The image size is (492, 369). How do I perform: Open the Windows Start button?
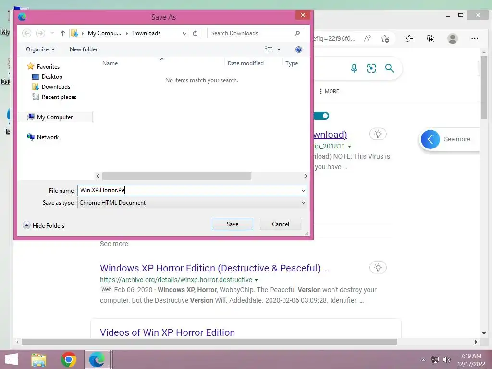tap(12, 359)
